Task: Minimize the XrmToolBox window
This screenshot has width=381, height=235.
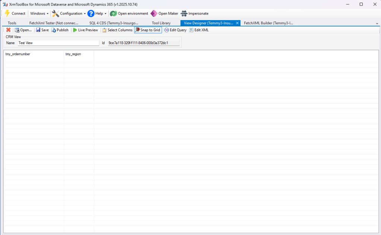Action: [348, 4]
